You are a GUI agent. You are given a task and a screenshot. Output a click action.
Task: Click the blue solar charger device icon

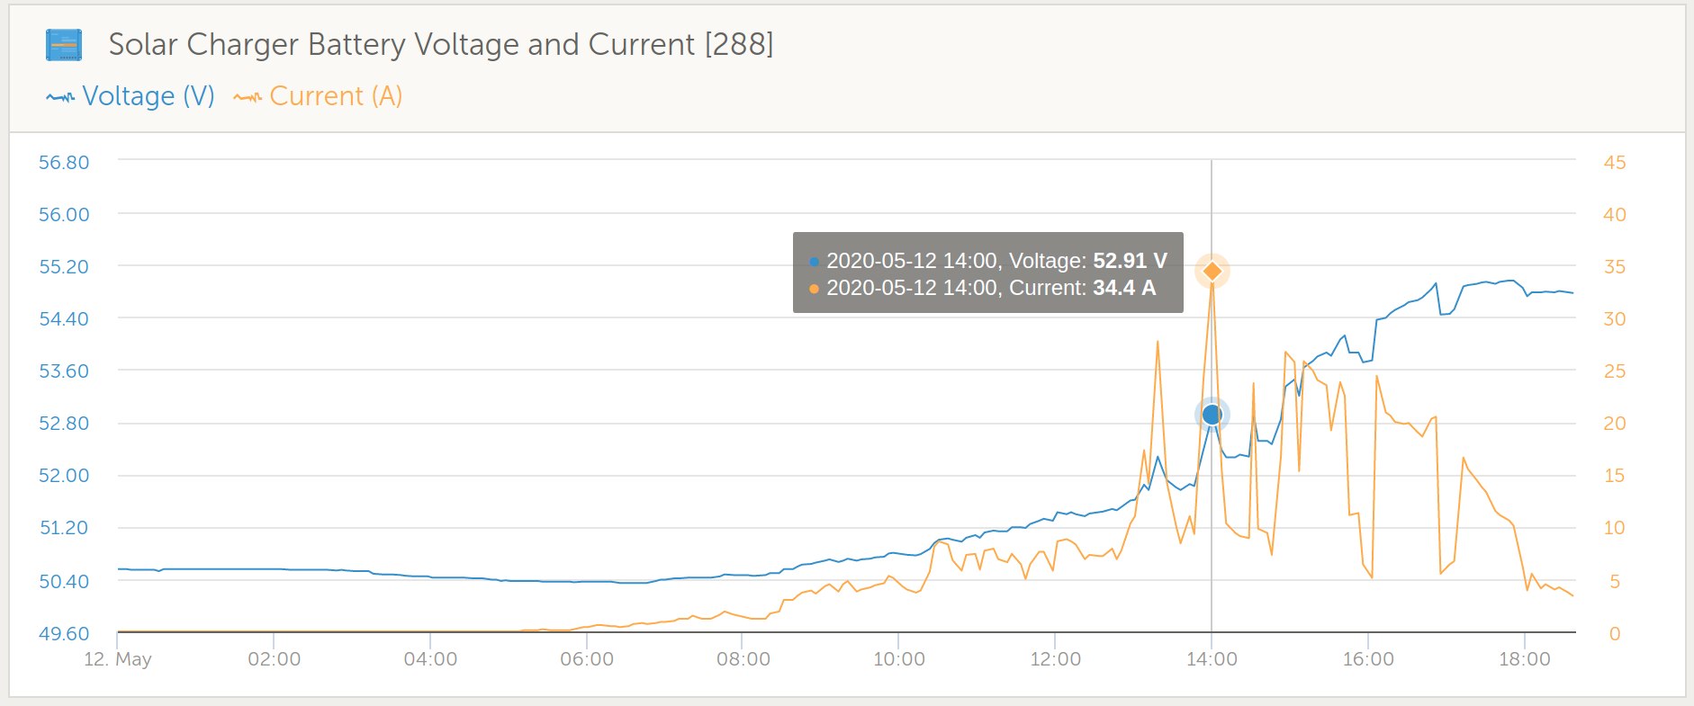pos(64,45)
